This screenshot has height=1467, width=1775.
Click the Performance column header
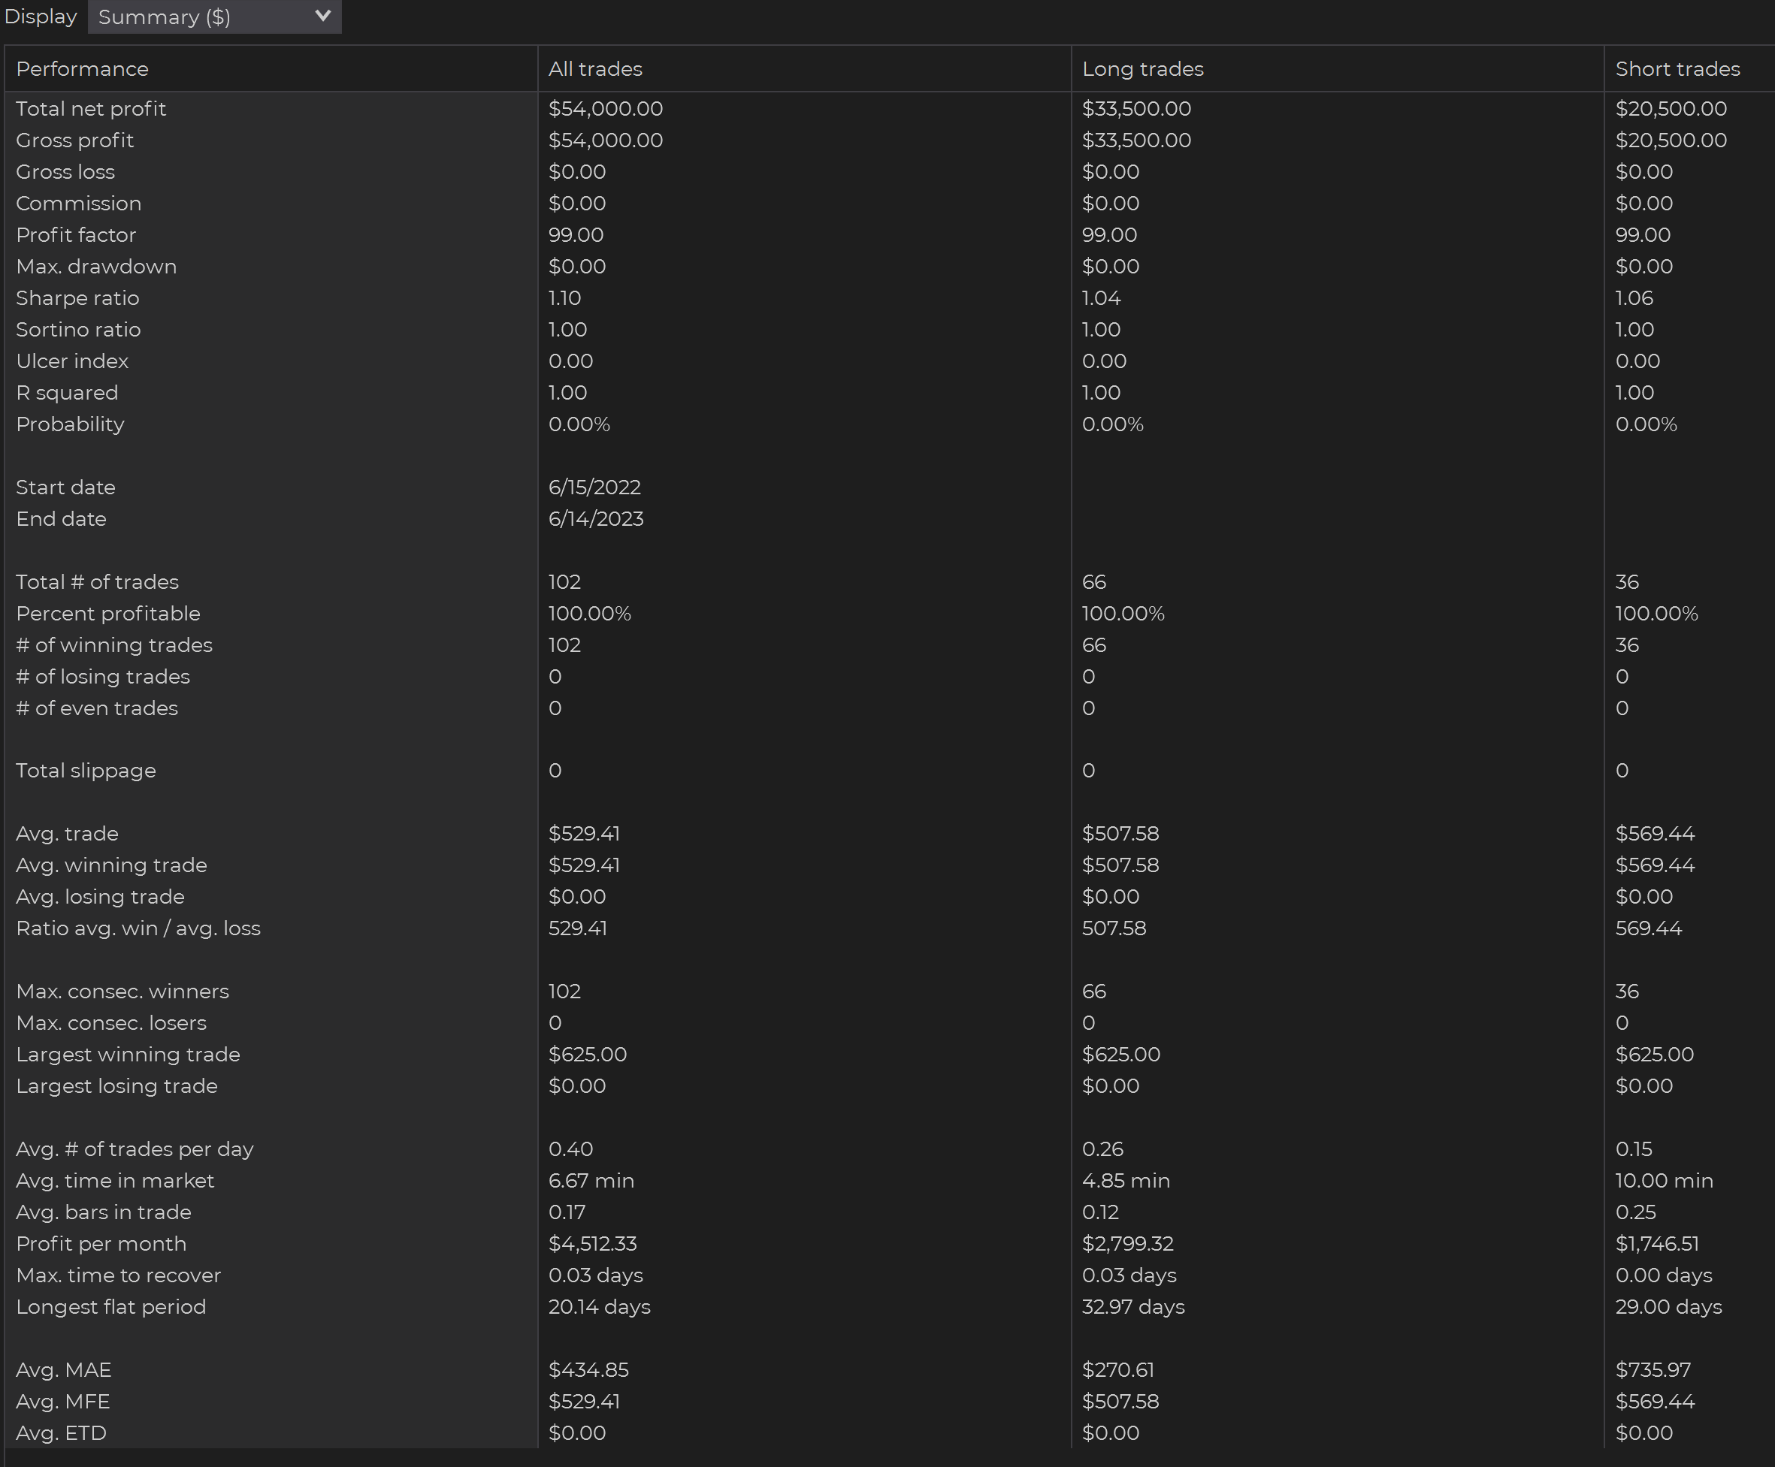point(82,69)
